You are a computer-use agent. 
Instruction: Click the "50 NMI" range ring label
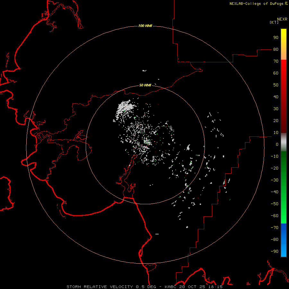[x=145, y=85]
